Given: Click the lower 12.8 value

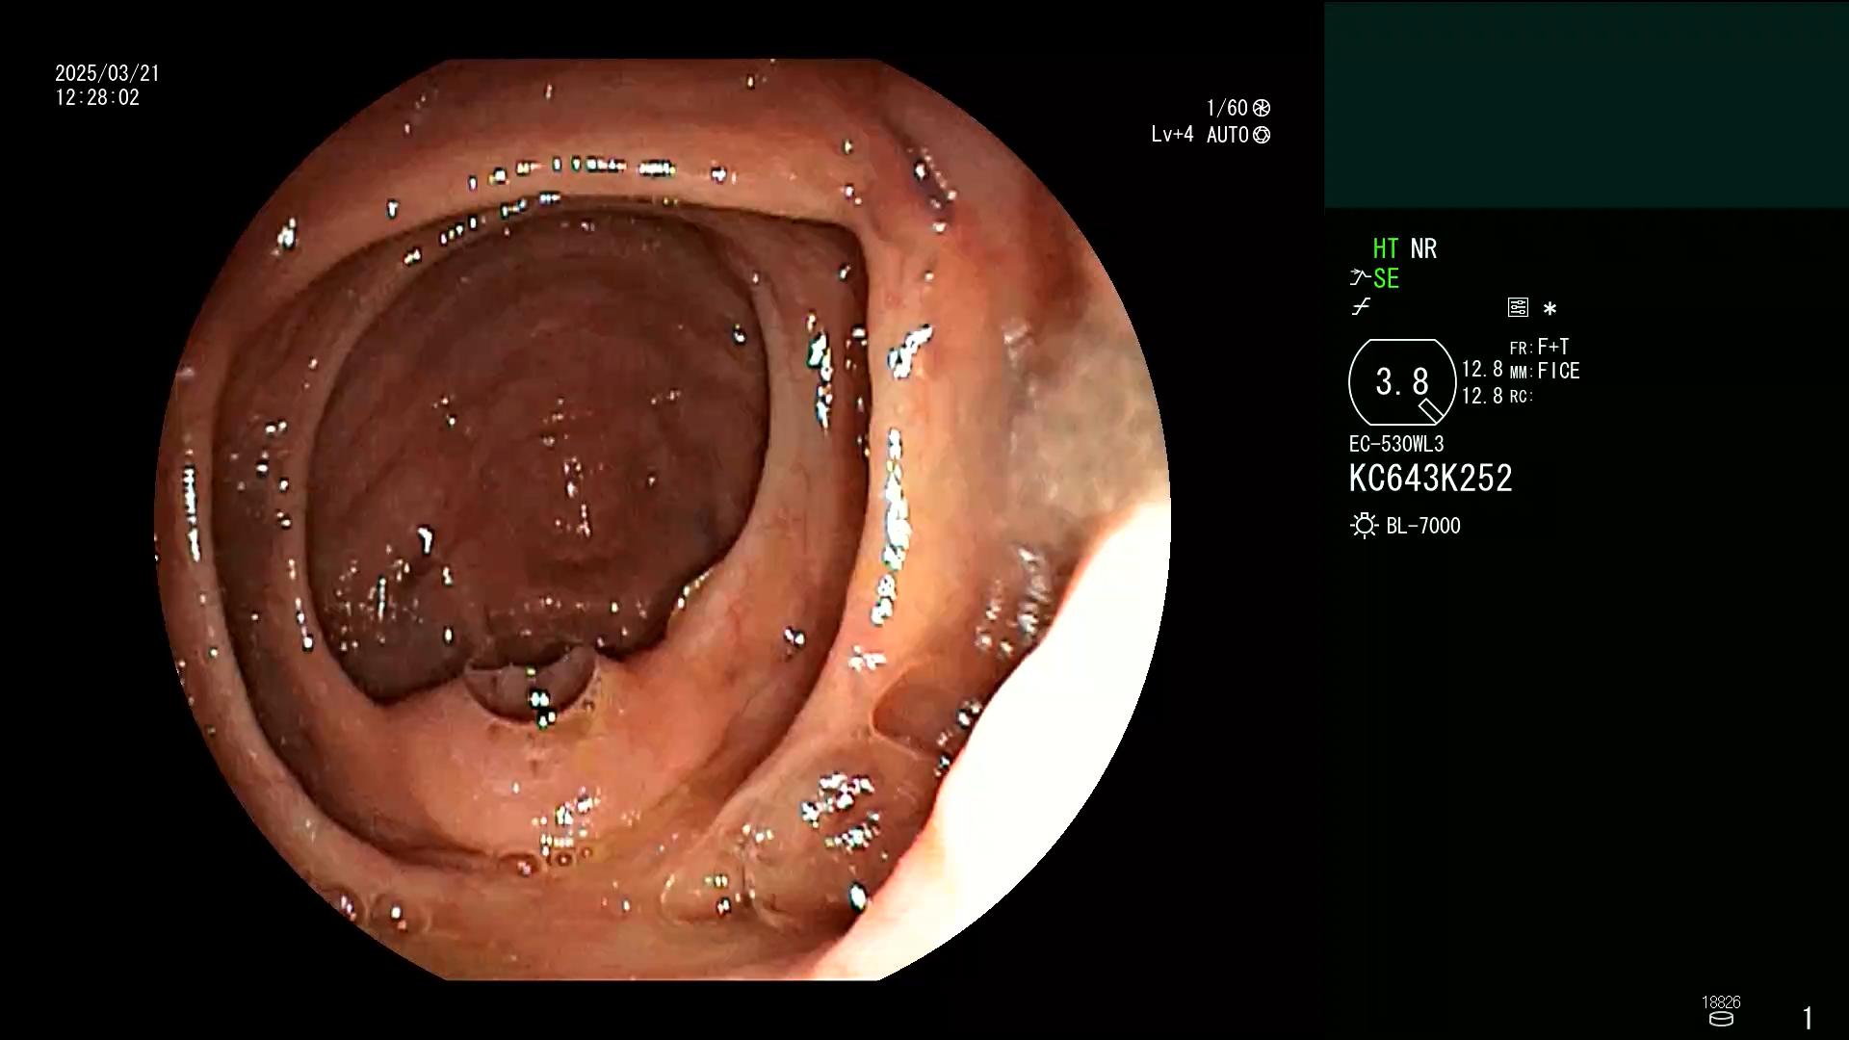Looking at the screenshot, I should click(x=1482, y=396).
